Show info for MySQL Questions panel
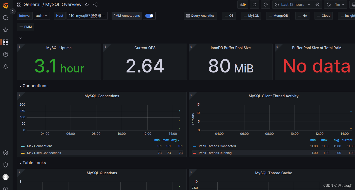Screen dimensions: 355x190 (x=19, y=172)
